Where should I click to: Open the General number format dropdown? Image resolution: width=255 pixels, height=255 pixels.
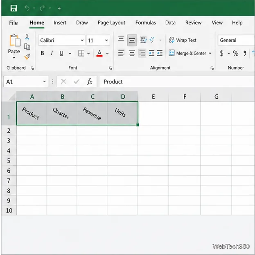point(236,40)
